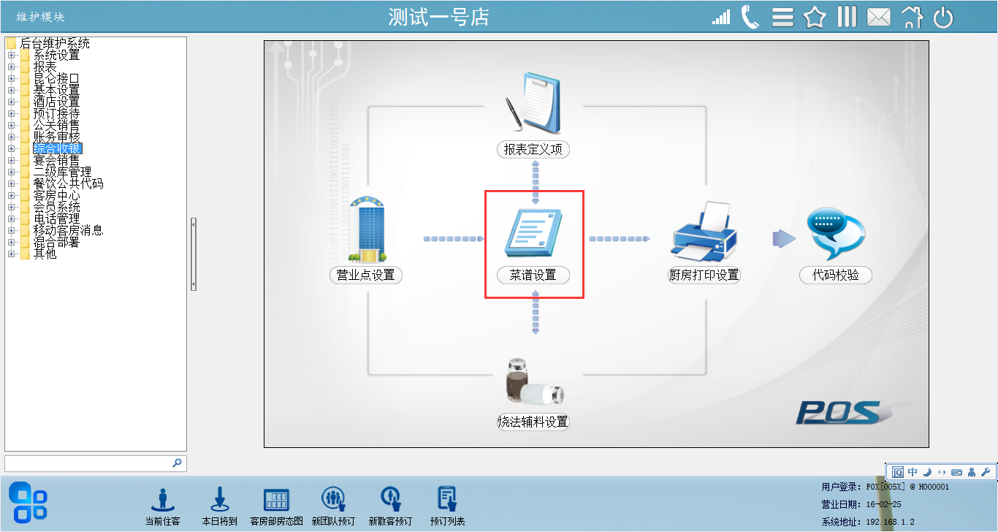Select 电话管理 in the tree

(56, 218)
